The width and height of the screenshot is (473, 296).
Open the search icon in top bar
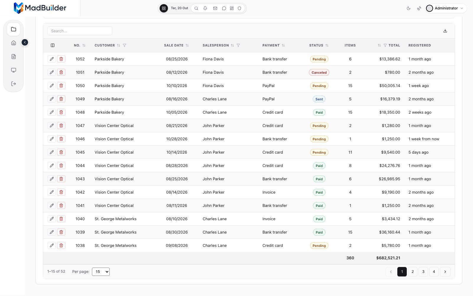tap(196, 8)
